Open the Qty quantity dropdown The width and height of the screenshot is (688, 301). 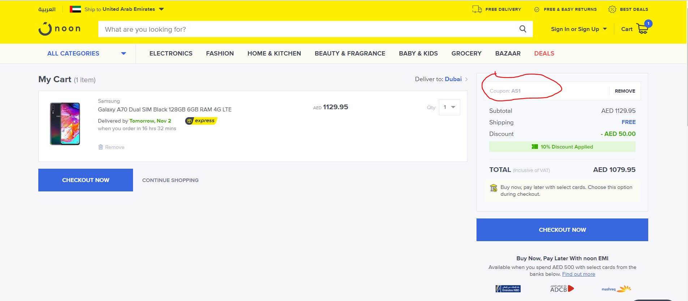point(449,107)
